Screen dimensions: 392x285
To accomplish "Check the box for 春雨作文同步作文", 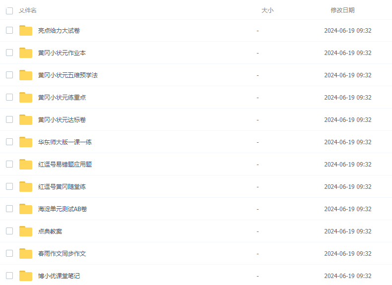I will point(9,253).
